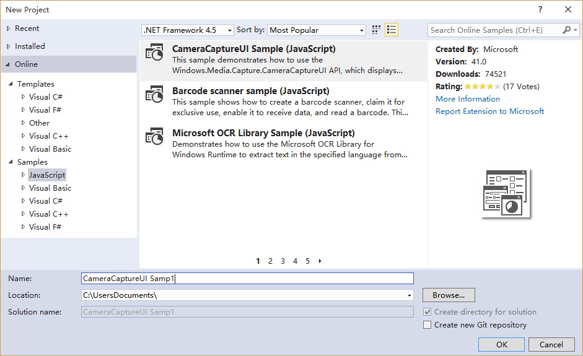
Task: Switch to medium icons list view
Action: coord(391,30)
